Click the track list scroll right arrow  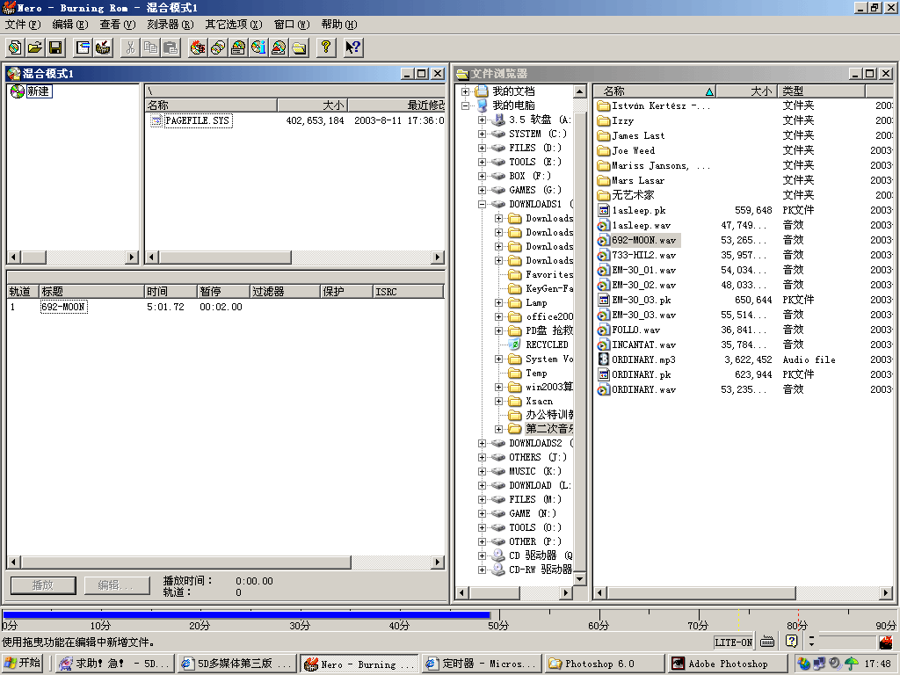click(438, 562)
